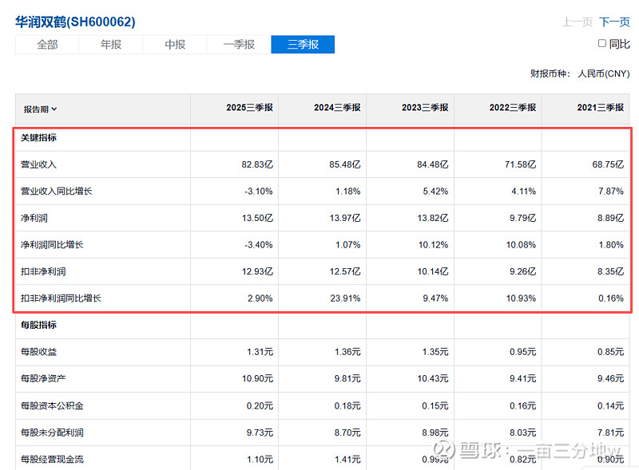Select the 营业收入 row label
This screenshot has width=639, height=470.
38,165
